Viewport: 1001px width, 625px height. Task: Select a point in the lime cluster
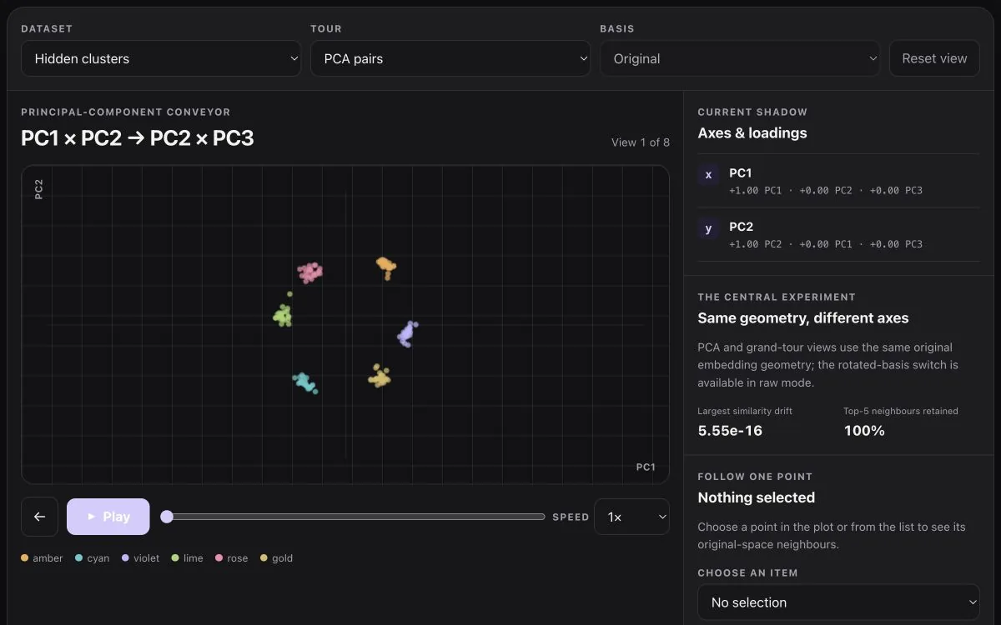283,316
